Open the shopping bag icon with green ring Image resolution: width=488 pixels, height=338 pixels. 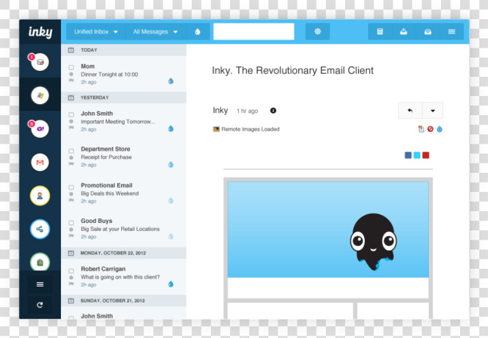coord(40,262)
